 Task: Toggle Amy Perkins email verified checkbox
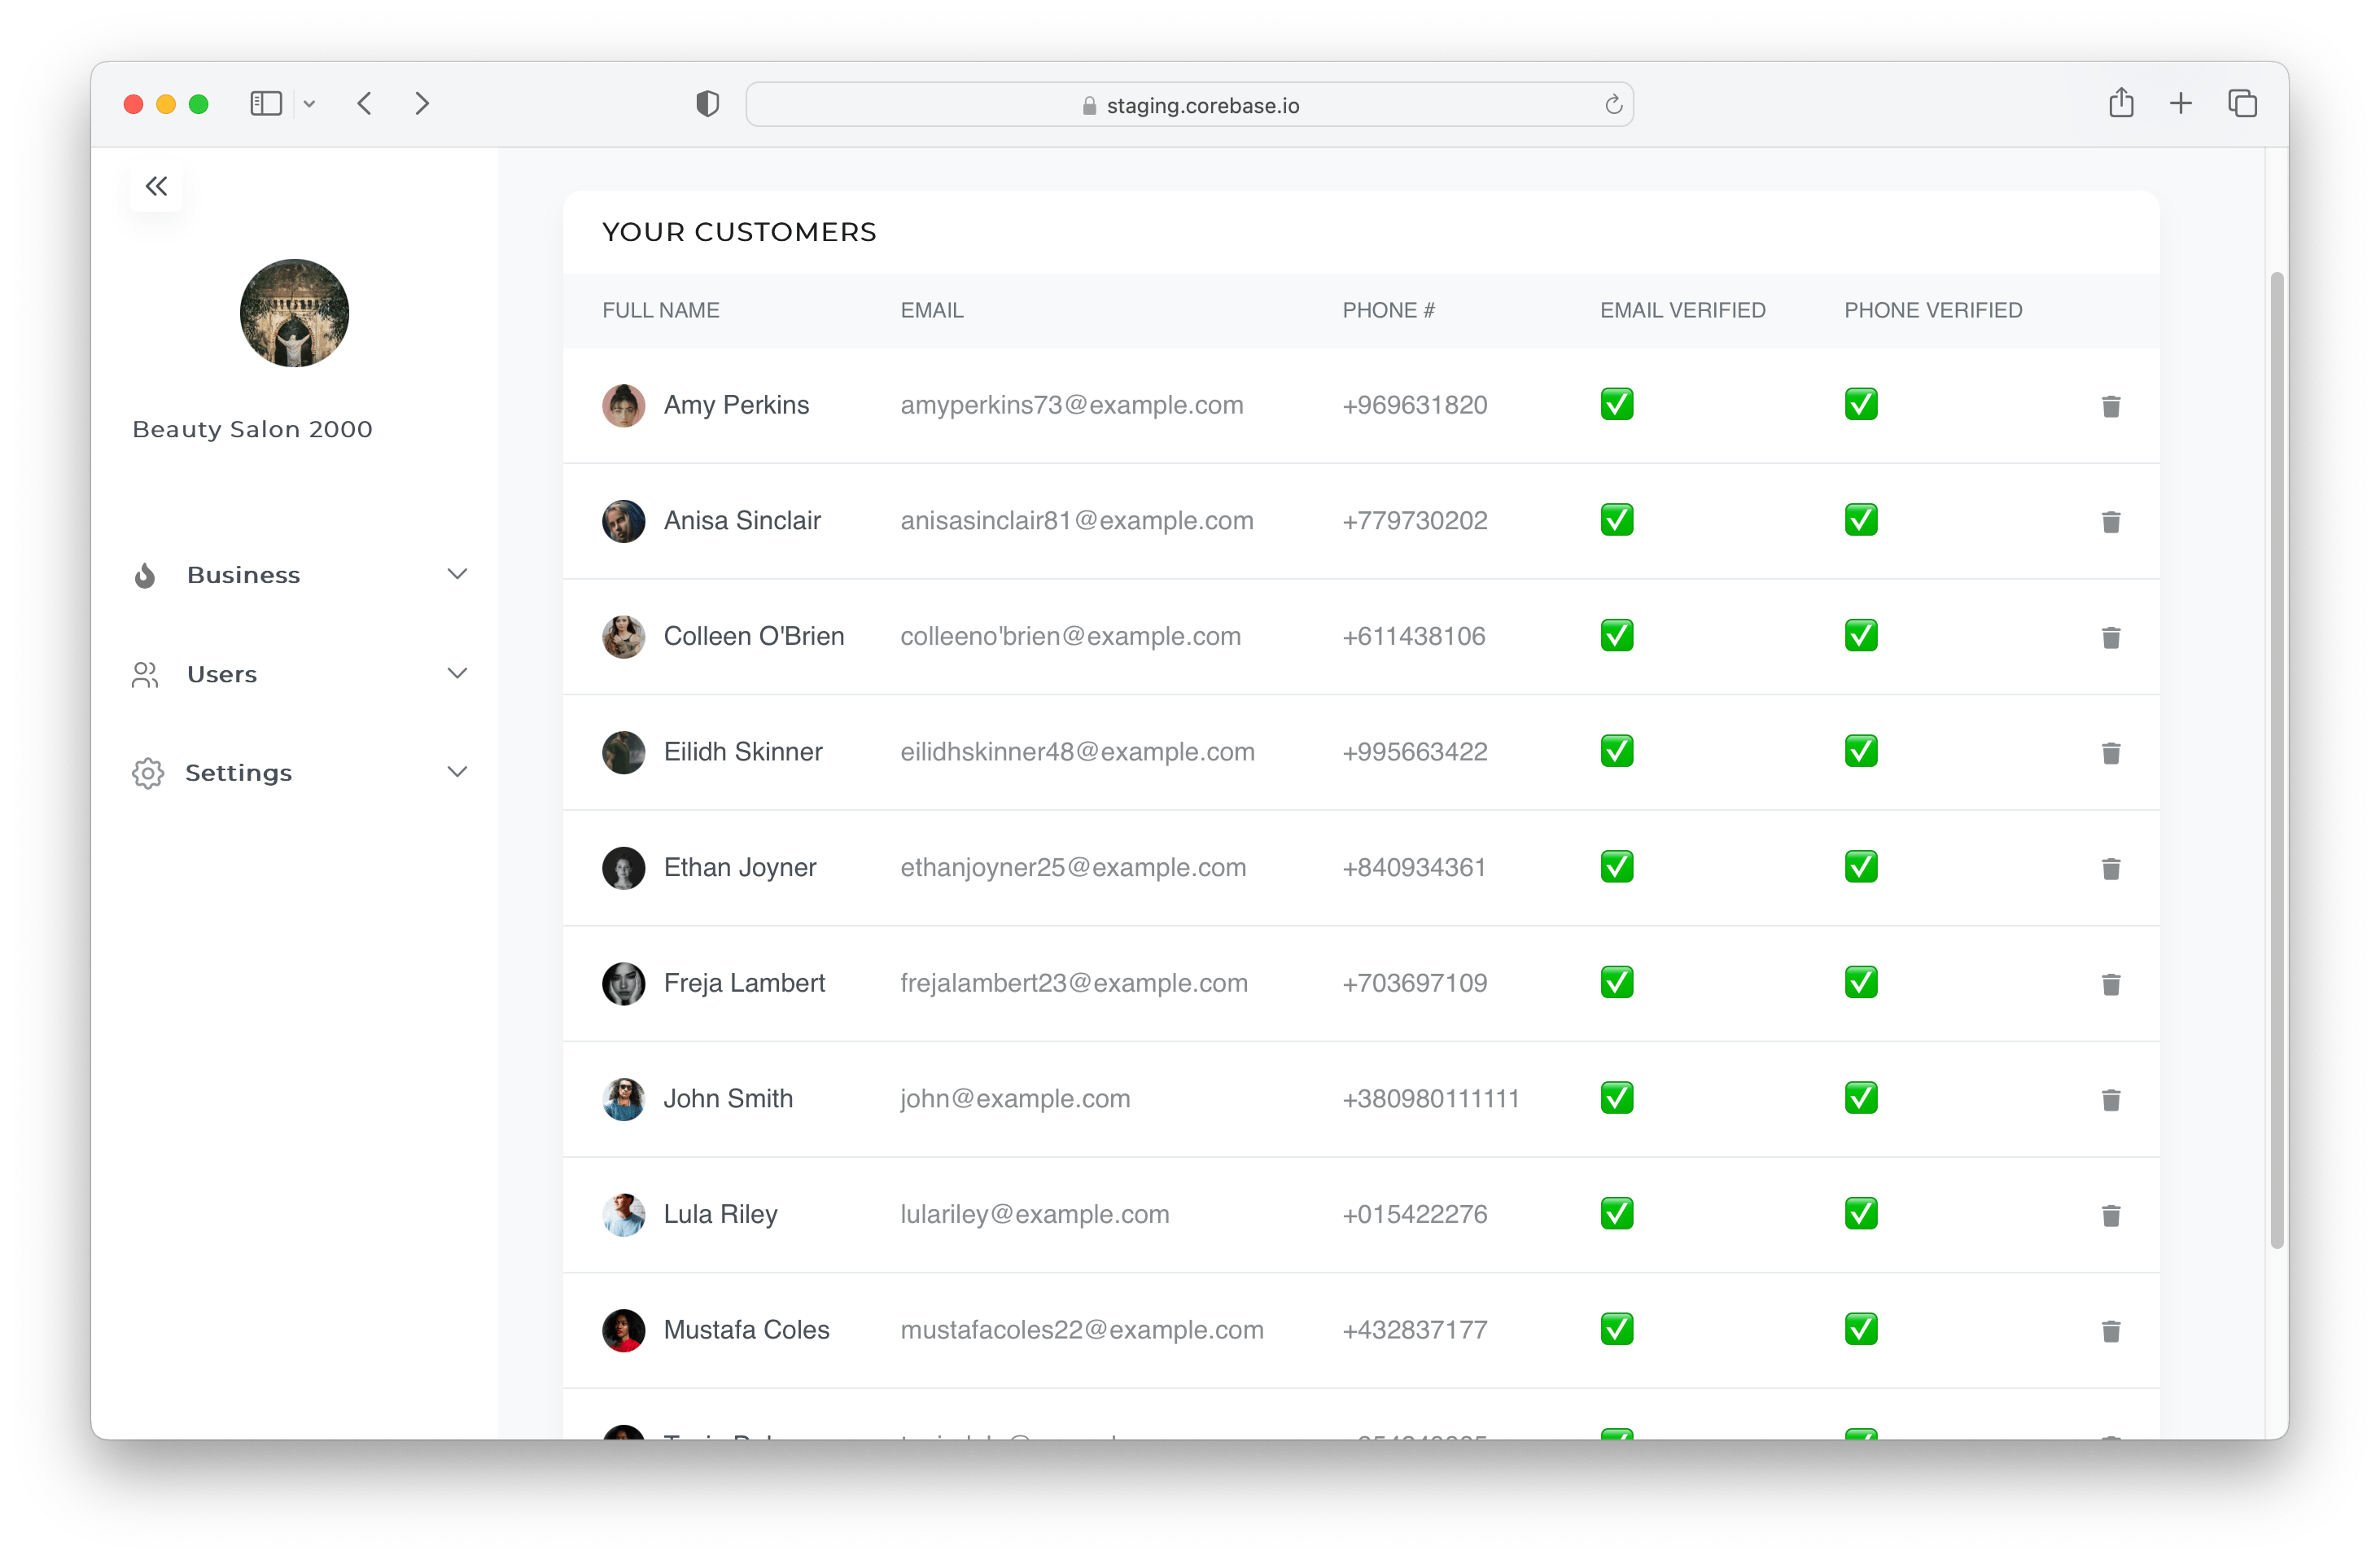(1616, 404)
